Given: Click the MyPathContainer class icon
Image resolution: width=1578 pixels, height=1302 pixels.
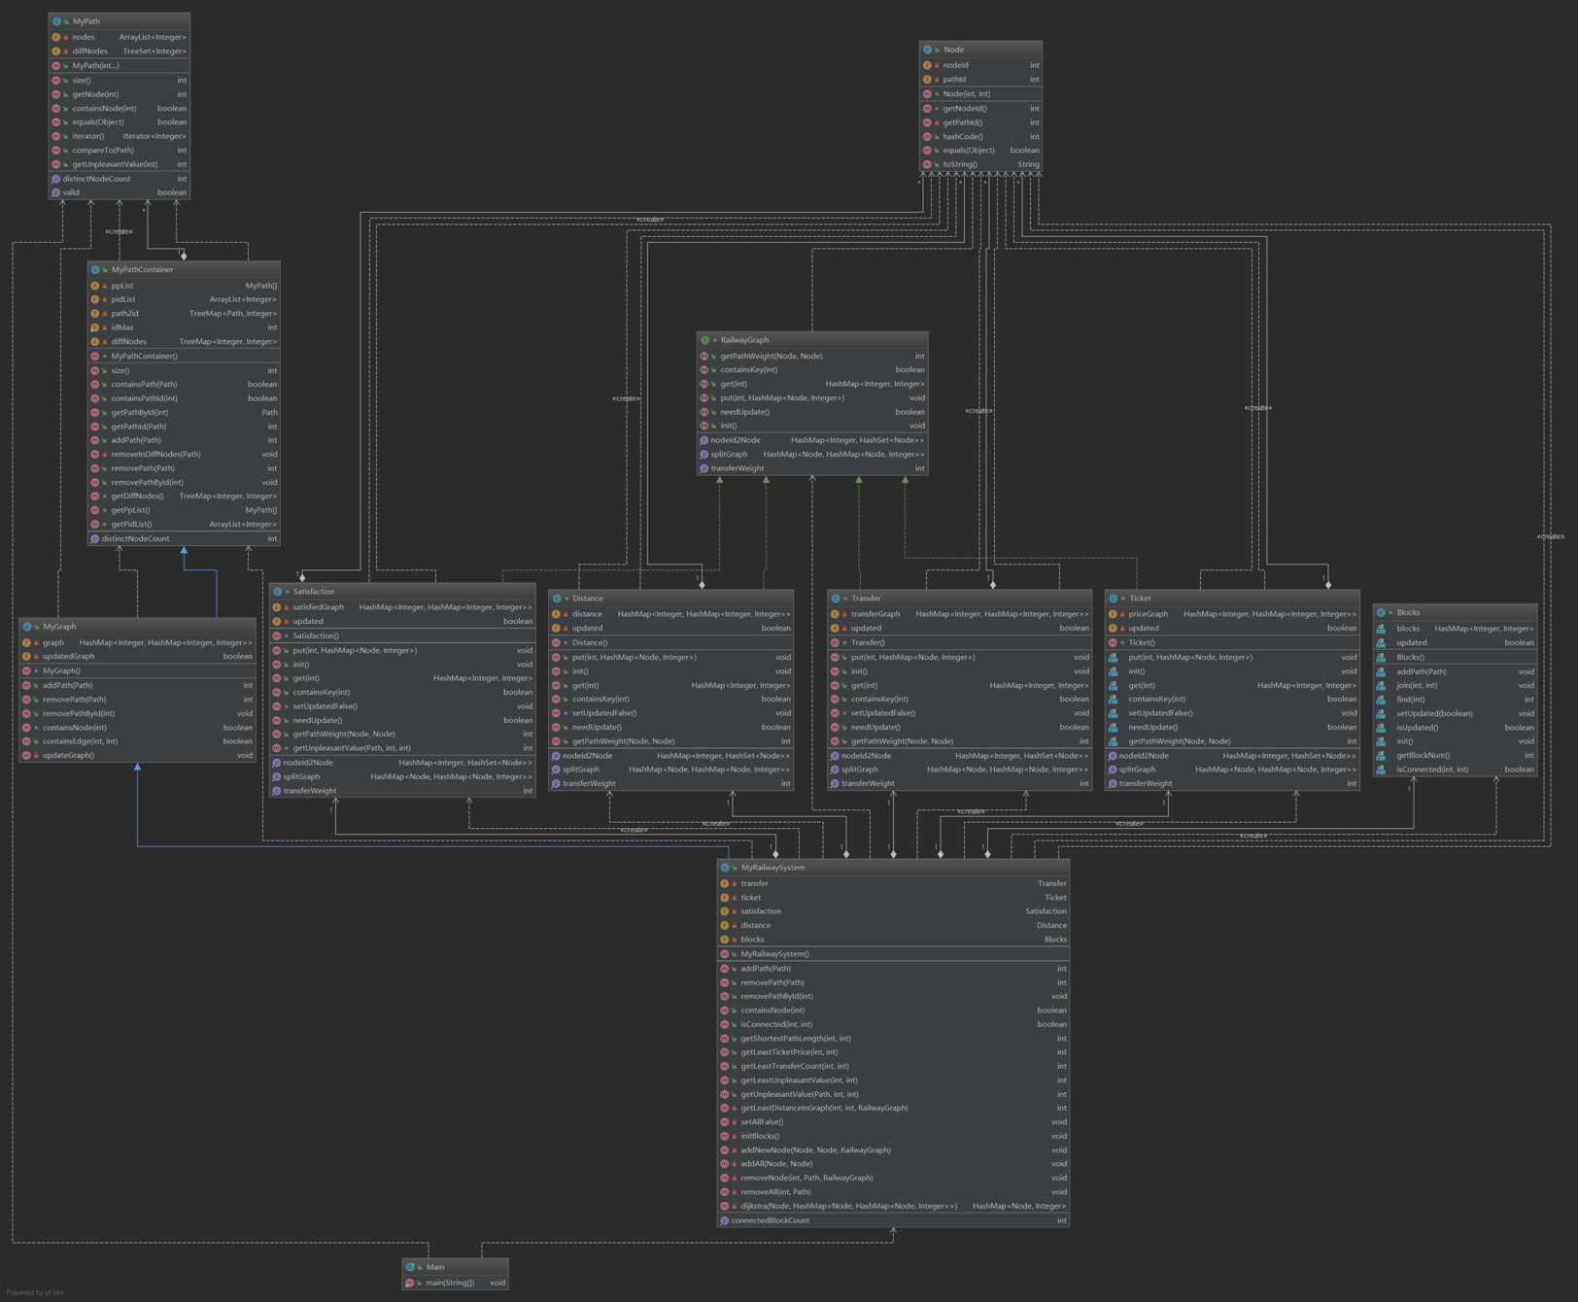Looking at the screenshot, I should (95, 270).
